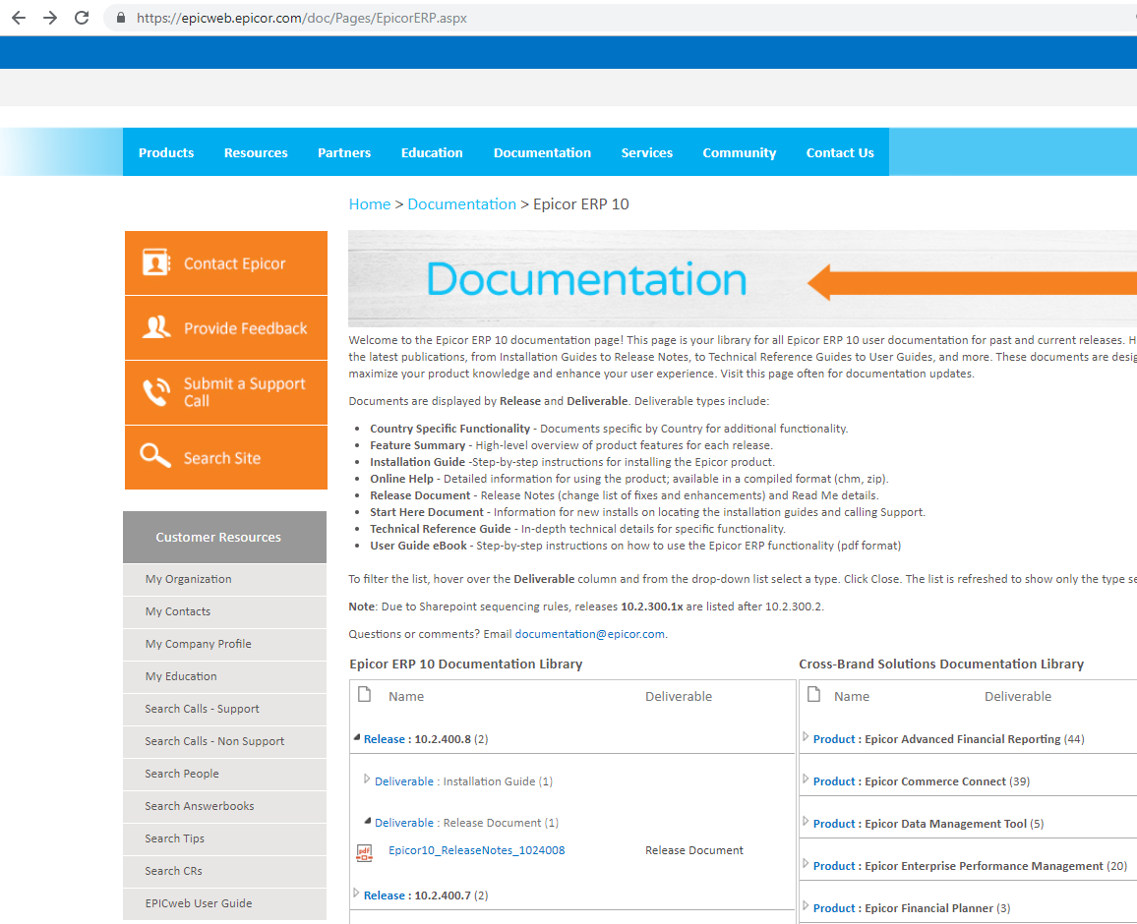Click the documentation@epicor.com email link
The height and width of the screenshot is (924, 1137).
tap(589, 634)
